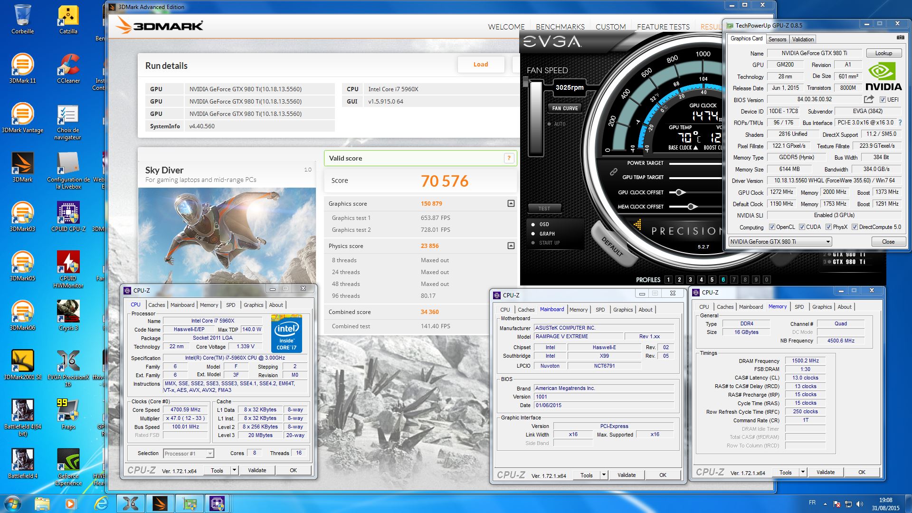Open the Catzilla desktop shortcut
Viewport: 912px width, 513px height.
68,19
